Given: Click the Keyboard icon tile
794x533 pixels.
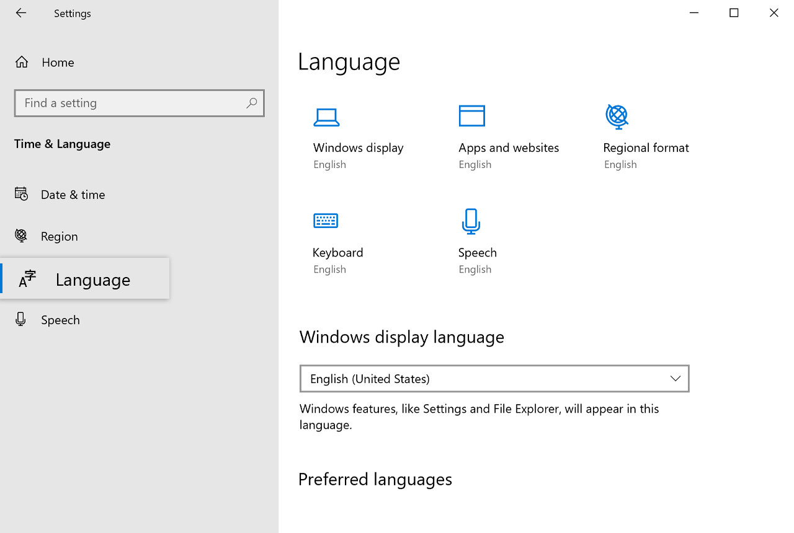Looking at the screenshot, I should tap(326, 221).
